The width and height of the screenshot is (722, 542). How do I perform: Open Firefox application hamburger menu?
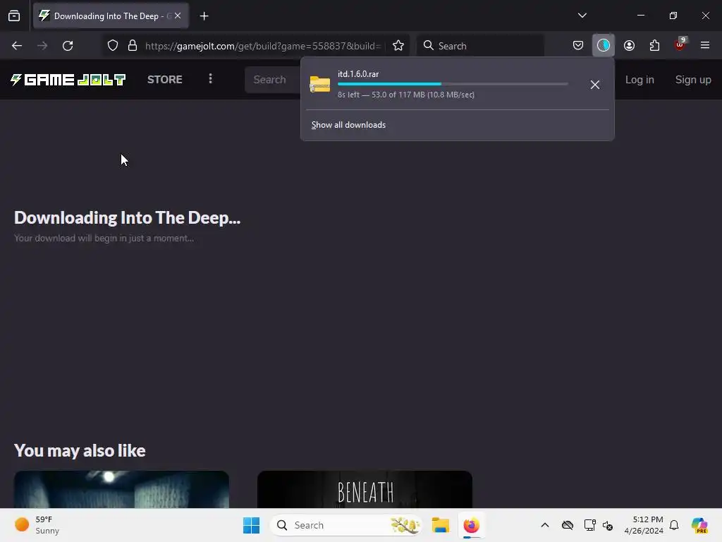pyautogui.click(x=704, y=45)
